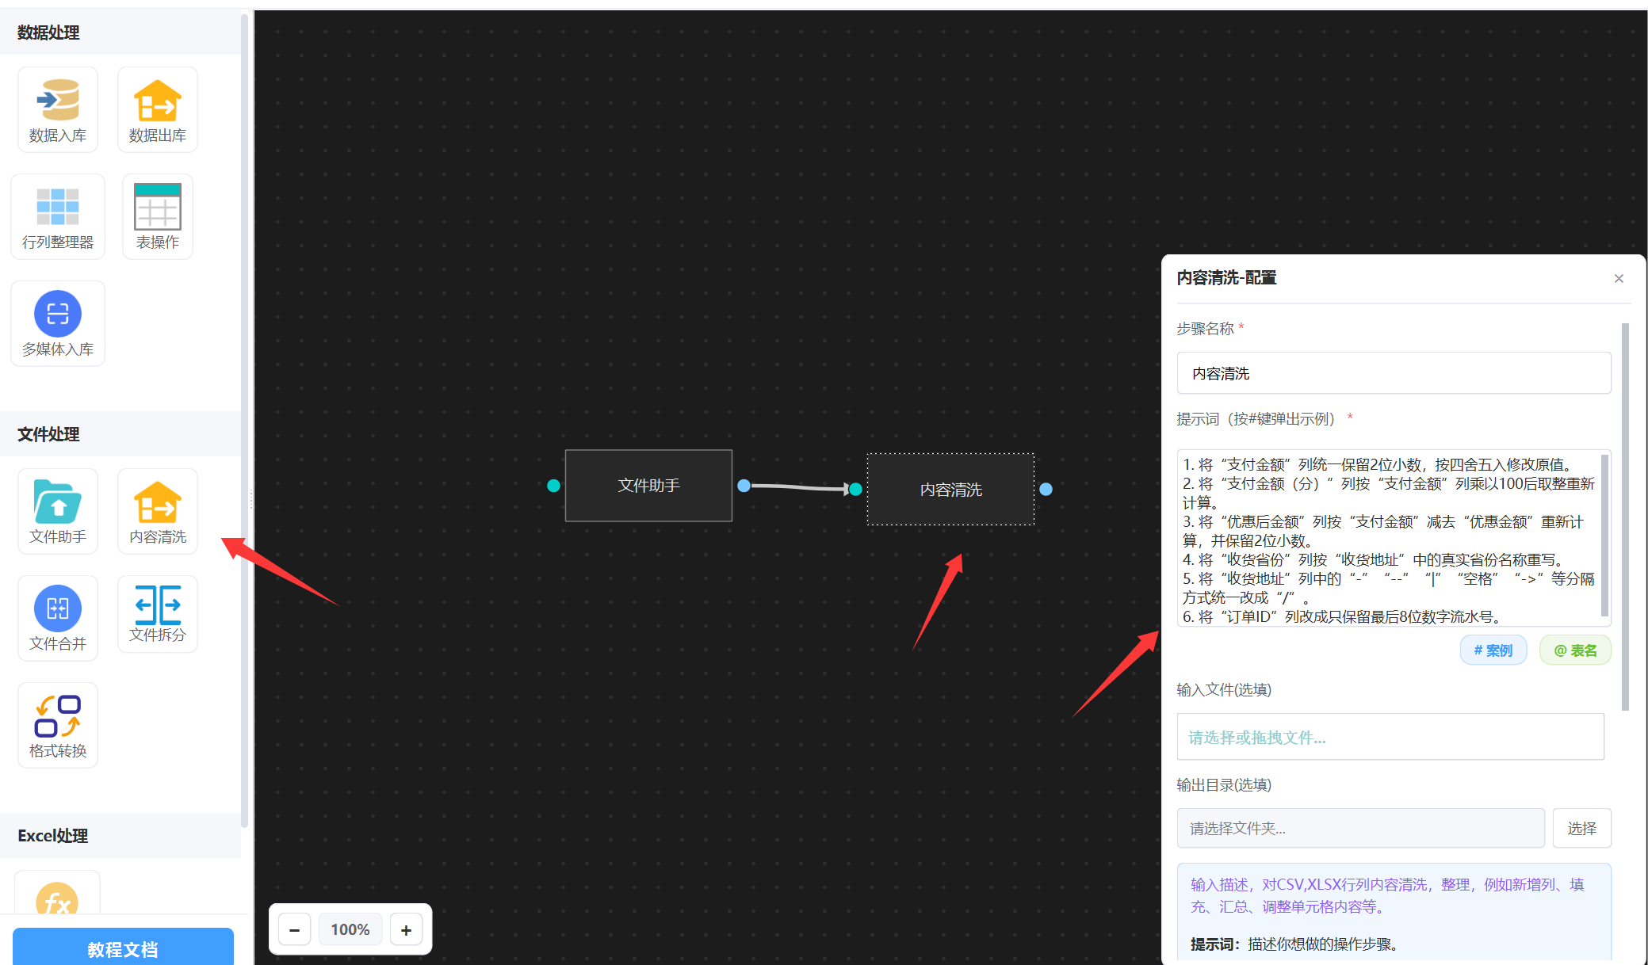
Task: Insert table name via @ 表名
Action: tap(1574, 650)
